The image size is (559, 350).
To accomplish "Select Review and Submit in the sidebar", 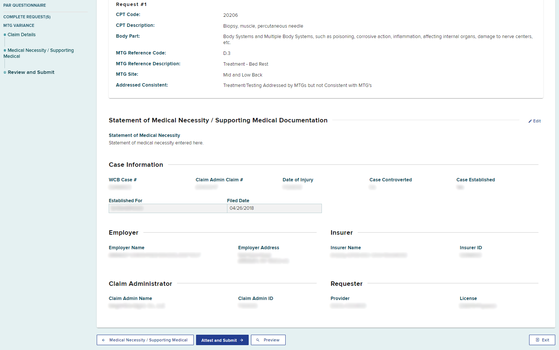I will click(31, 72).
